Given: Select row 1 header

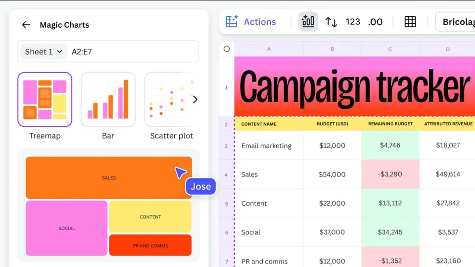Looking at the screenshot, I should (226, 88).
